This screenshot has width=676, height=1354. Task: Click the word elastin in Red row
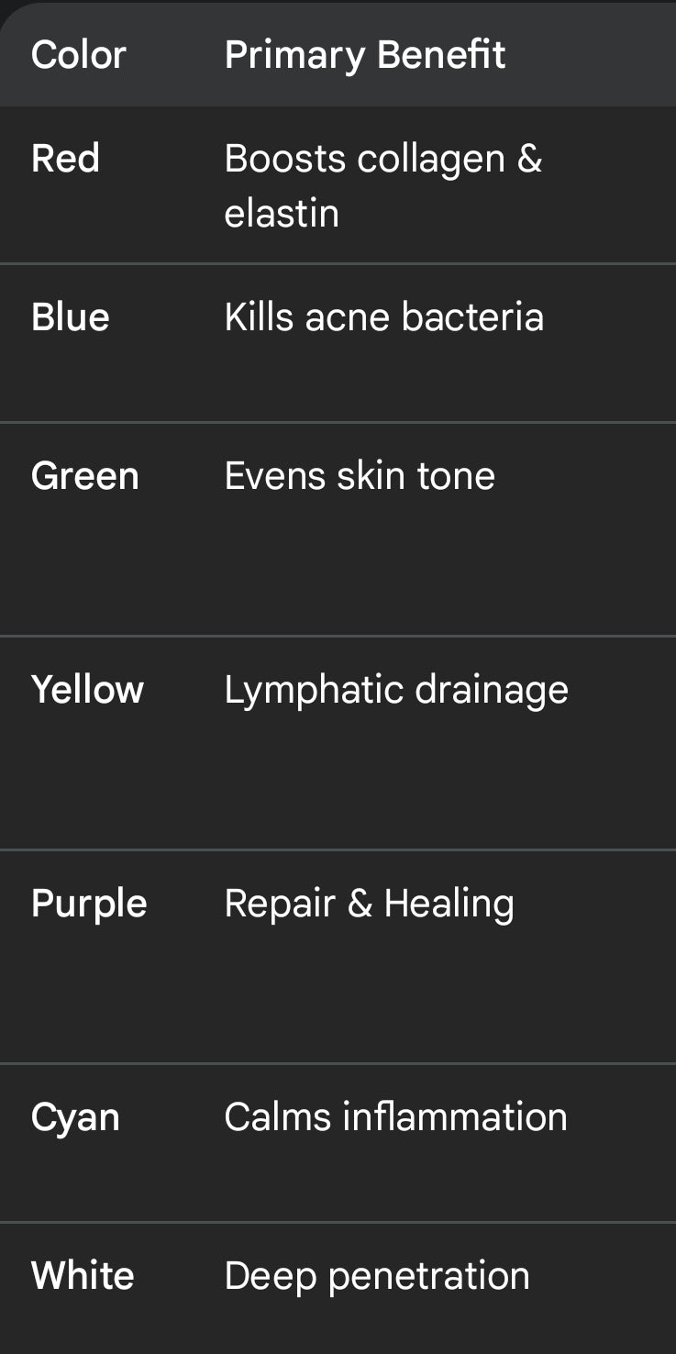282,214
